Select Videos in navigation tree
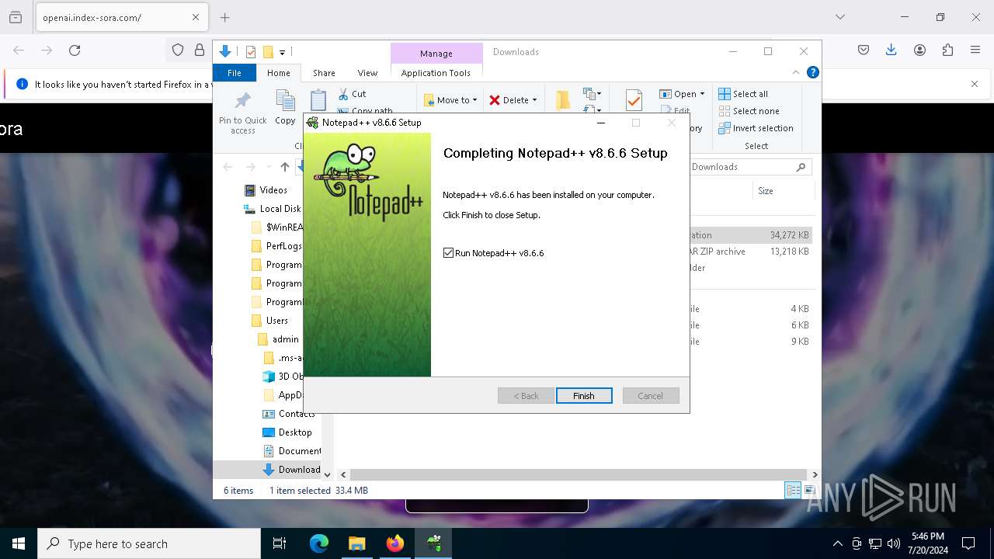This screenshot has width=994, height=559. click(273, 190)
